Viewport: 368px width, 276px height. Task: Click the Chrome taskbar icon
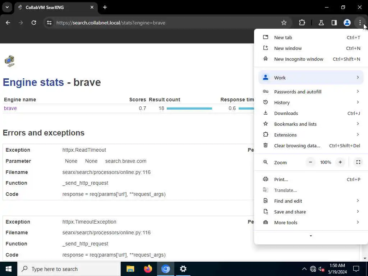point(165,269)
